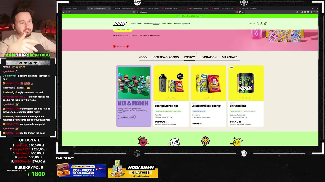Go to next hero slide with red arrow
The width and height of the screenshot is (325, 182).
(128, 46)
